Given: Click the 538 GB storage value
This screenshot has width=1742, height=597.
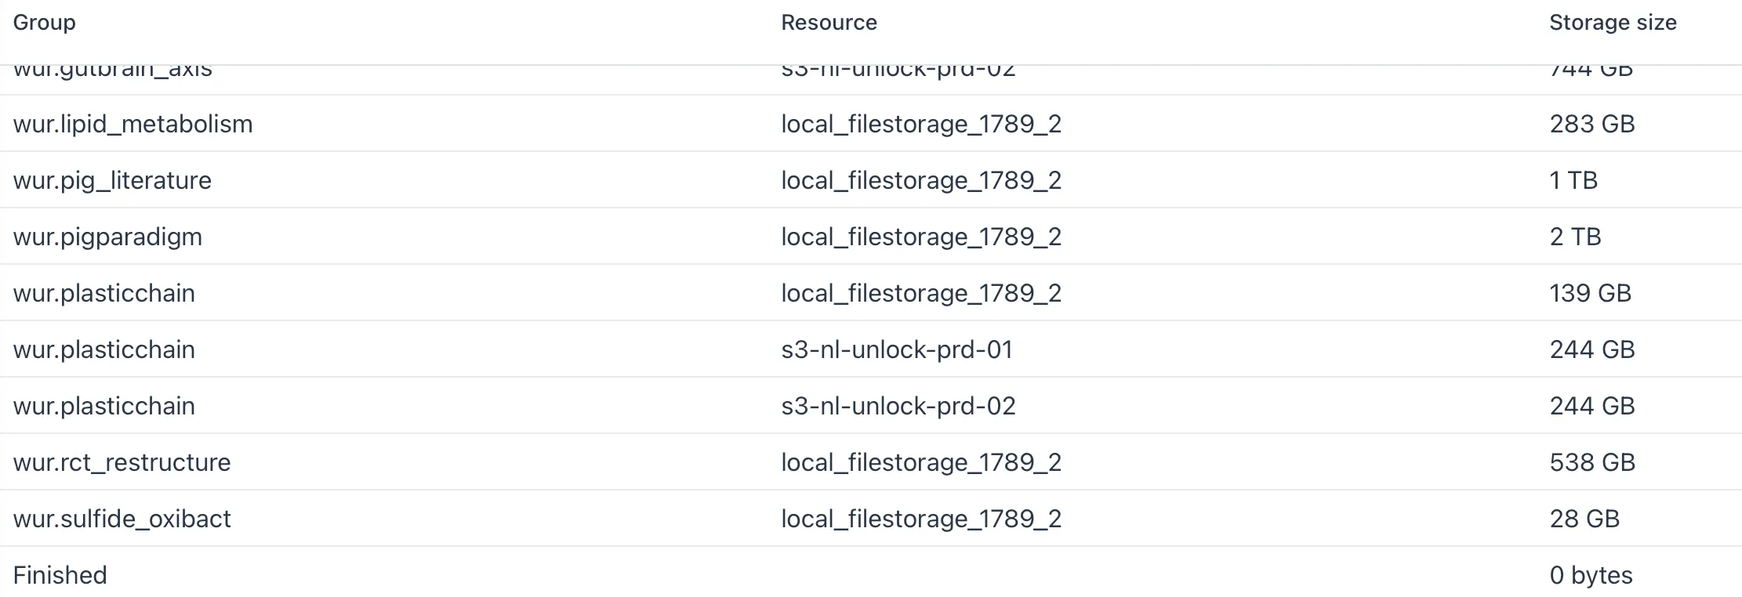Looking at the screenshot, I should coord(1592,462).
